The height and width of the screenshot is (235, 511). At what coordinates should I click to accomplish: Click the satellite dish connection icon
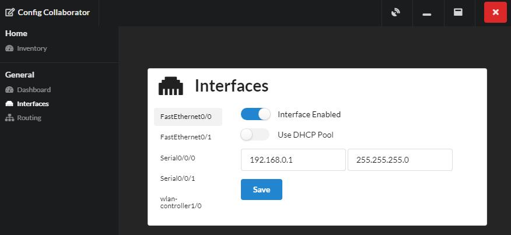point(395,13)
